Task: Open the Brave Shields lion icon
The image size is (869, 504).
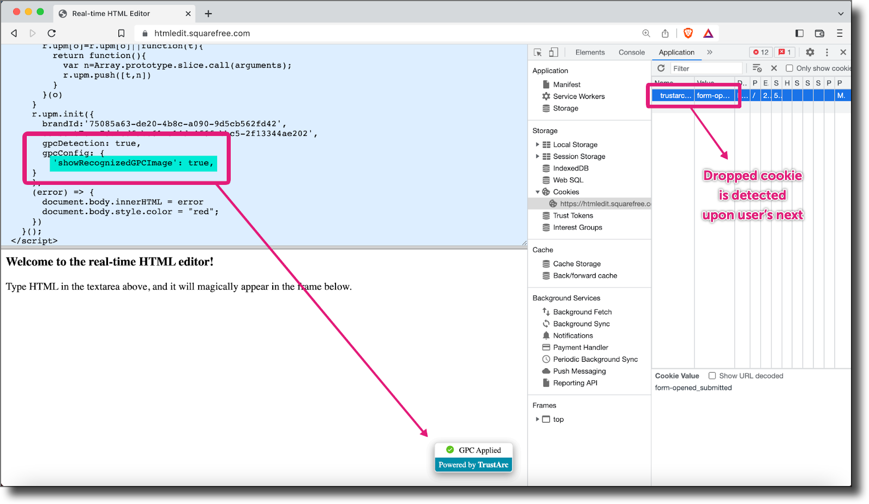Action: [688, 33]
